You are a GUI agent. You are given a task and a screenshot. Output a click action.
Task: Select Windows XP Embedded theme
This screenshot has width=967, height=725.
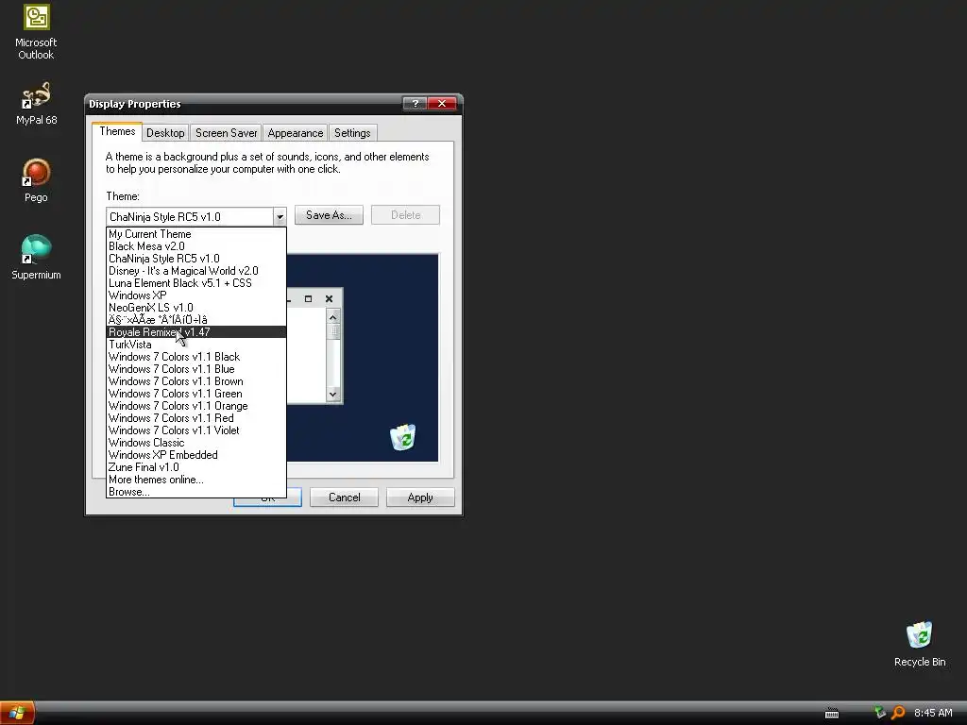pos(196,455)
